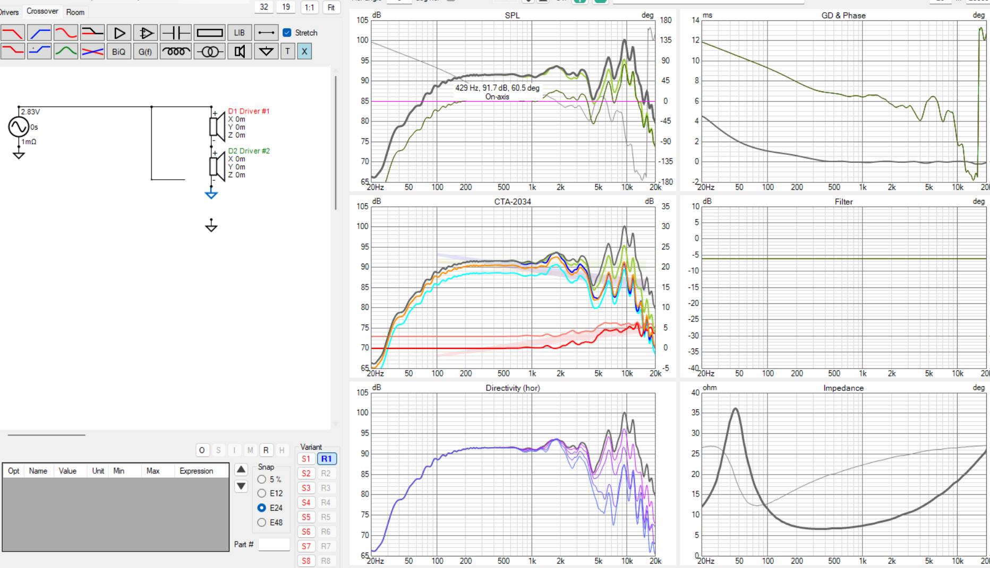Toggle the O button above the parts table
Viewport: 990px width, 568px height.
(202, 450)
